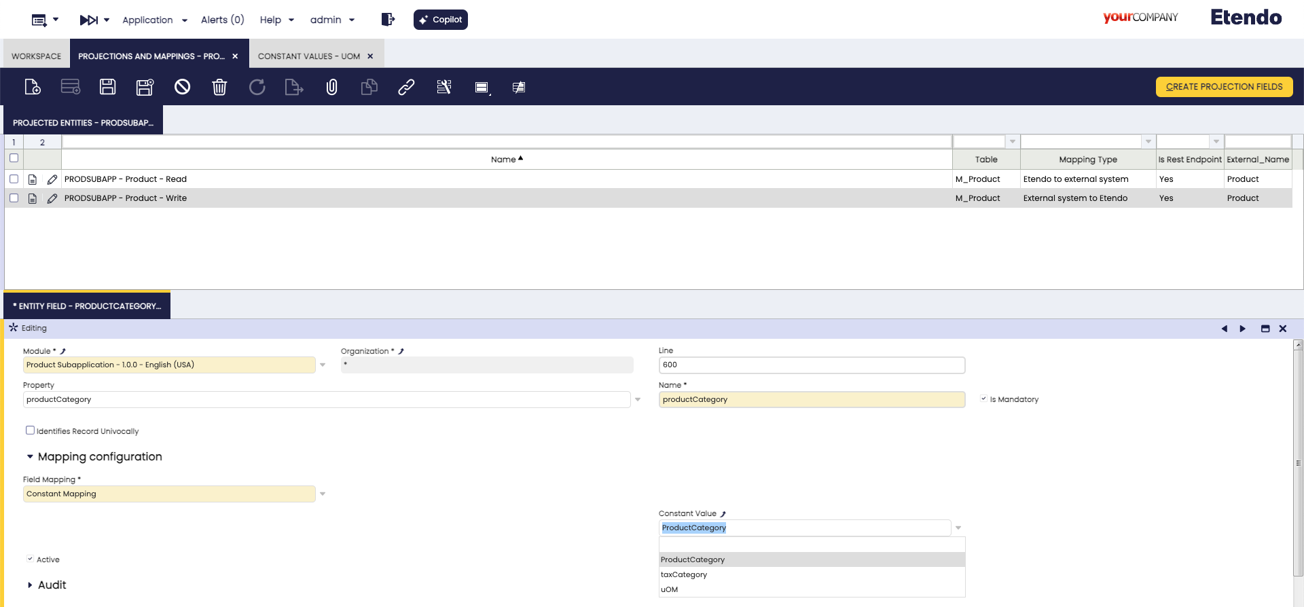Open form view for Product - Write row
Viewport: 1304px width, 607px height.
pos(33,198)
